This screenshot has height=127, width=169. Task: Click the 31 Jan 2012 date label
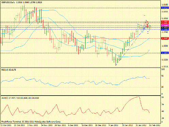[x=141, y=125]
